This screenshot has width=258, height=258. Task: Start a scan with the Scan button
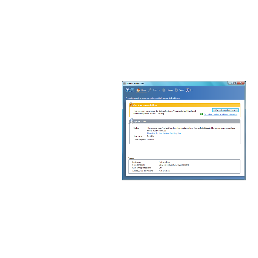153,90
